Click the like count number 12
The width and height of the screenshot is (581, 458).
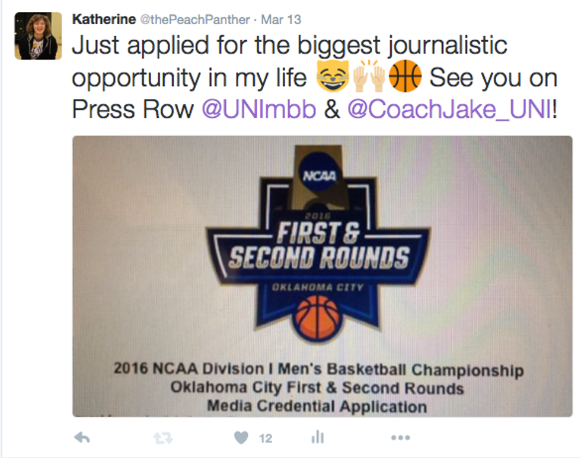pos(266,438)
